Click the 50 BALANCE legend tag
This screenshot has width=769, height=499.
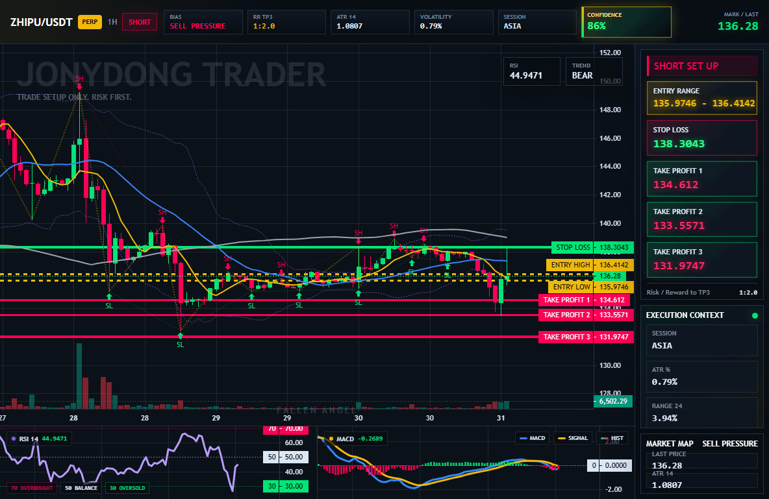(x=81, y=488)
